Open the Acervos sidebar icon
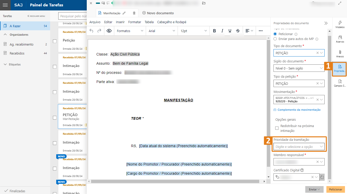This screenshot has height=194, width=347. (340, 39)
